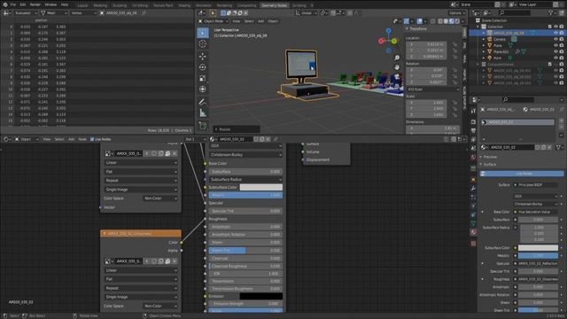Toggle render camera icon for Camera row
Viewport: 567px width, 319px height.
tap(562, 39)
